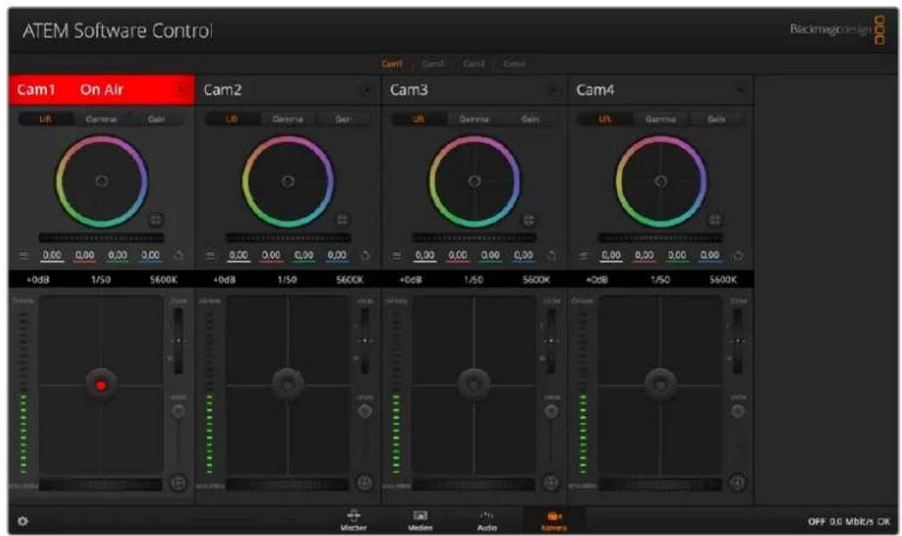
Task: Click Cam2 1/50 shutter value
Action: click(287, 280)
